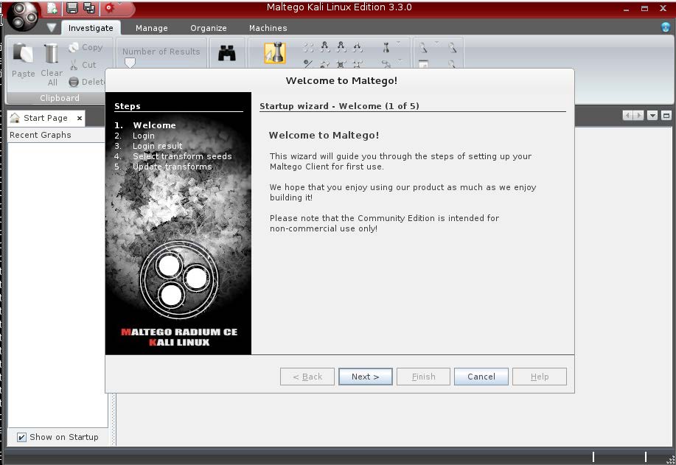Expand the ribbon quick-access dropdown arrow

[51, 28]
